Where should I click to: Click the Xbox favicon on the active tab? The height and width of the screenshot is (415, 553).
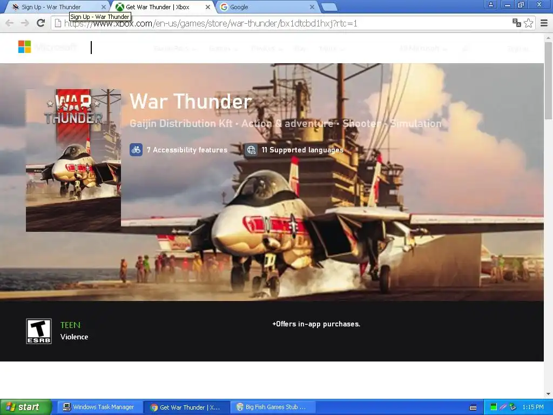coord(120,7)
